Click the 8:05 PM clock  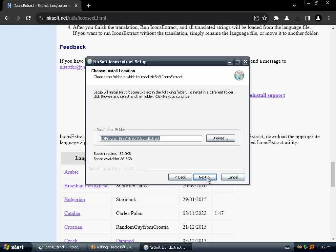[x=324, y=247]
